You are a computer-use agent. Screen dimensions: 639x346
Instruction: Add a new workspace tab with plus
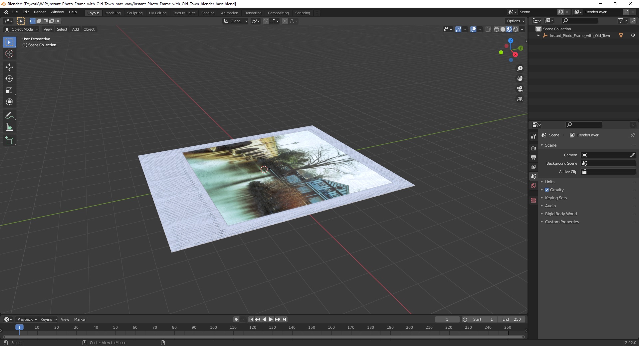pyautogui.click(x=317, y=13)
